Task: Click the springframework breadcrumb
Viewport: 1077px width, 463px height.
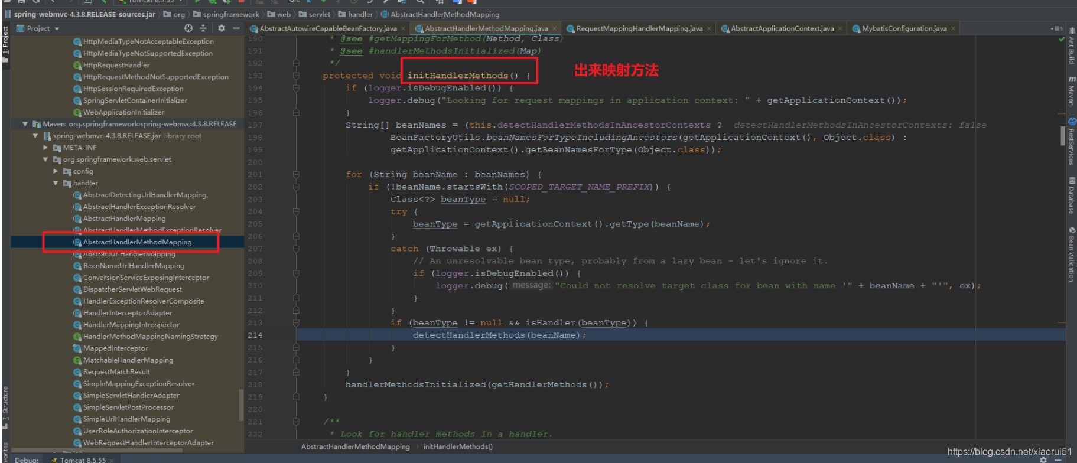Action: [226, 14]
